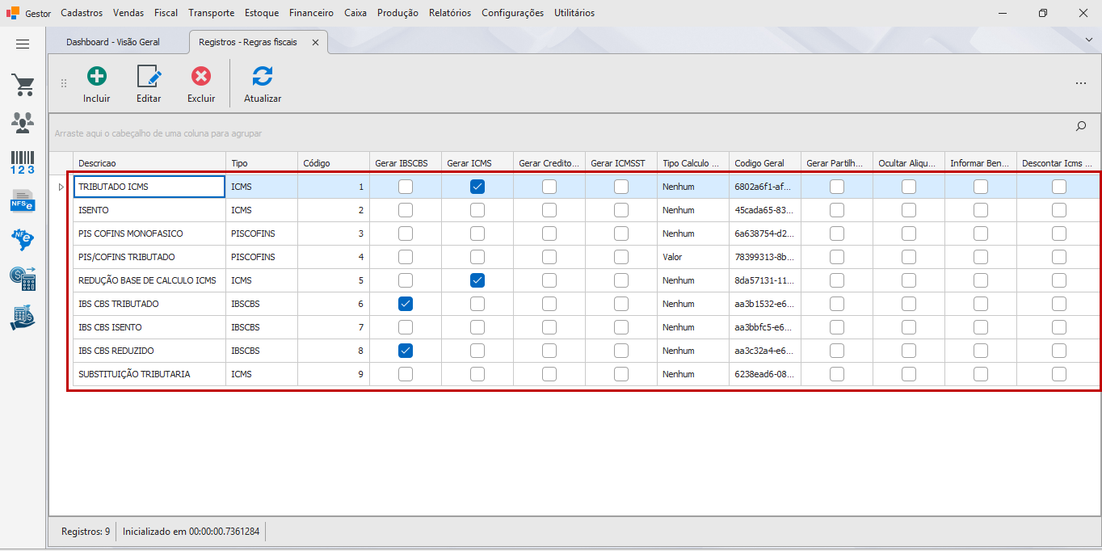Uncheck Gerar ICMS for REDUÇÃO BASE DE CALCULO ICMS

pyautogui.click(x=477, y=280)
